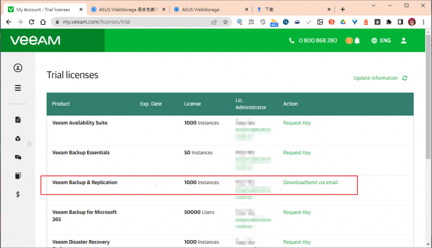
Task: Reload the current page
Action: [x=31, y=22]
